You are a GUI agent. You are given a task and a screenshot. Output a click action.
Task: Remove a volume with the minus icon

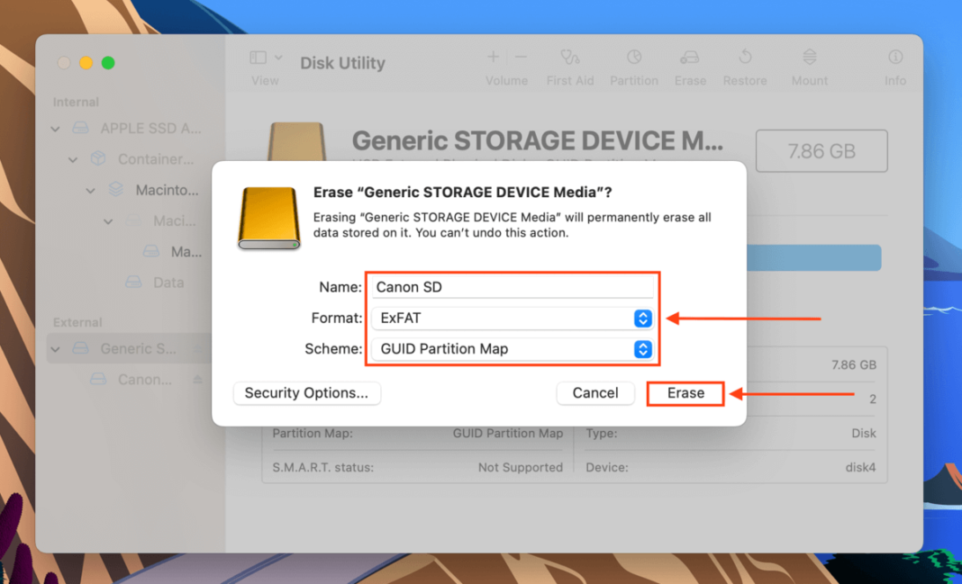[522, 57]
